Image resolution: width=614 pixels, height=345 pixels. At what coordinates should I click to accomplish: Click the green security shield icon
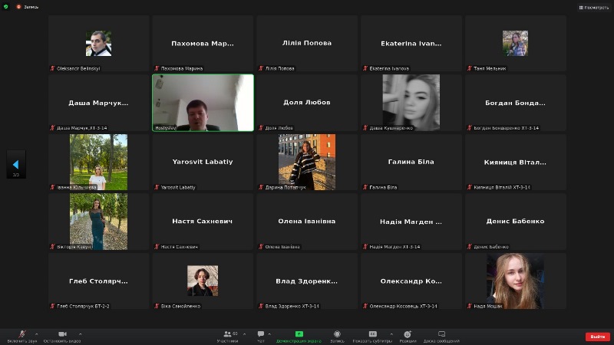coord(6,7)
